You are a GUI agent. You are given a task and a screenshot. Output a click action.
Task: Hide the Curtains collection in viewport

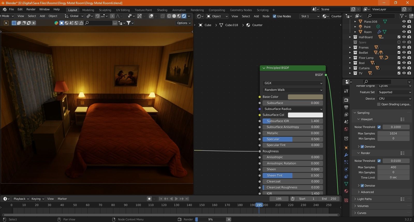[404, 68]
